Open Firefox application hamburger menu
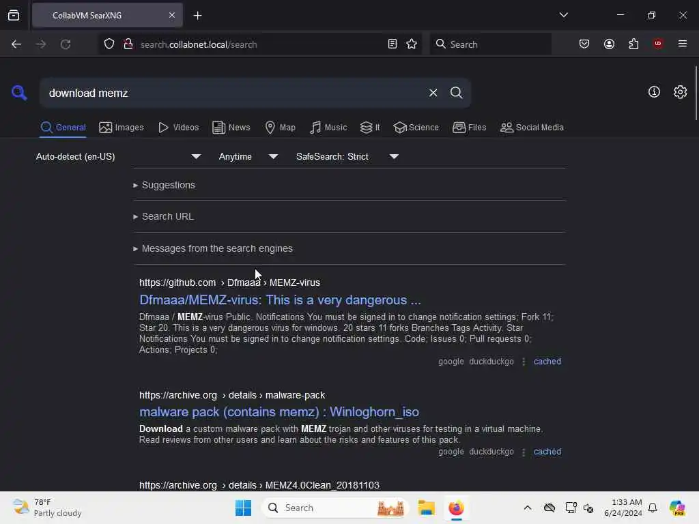Image resolution: width=699 pixels, height=524 pixels. coord(683,44)
